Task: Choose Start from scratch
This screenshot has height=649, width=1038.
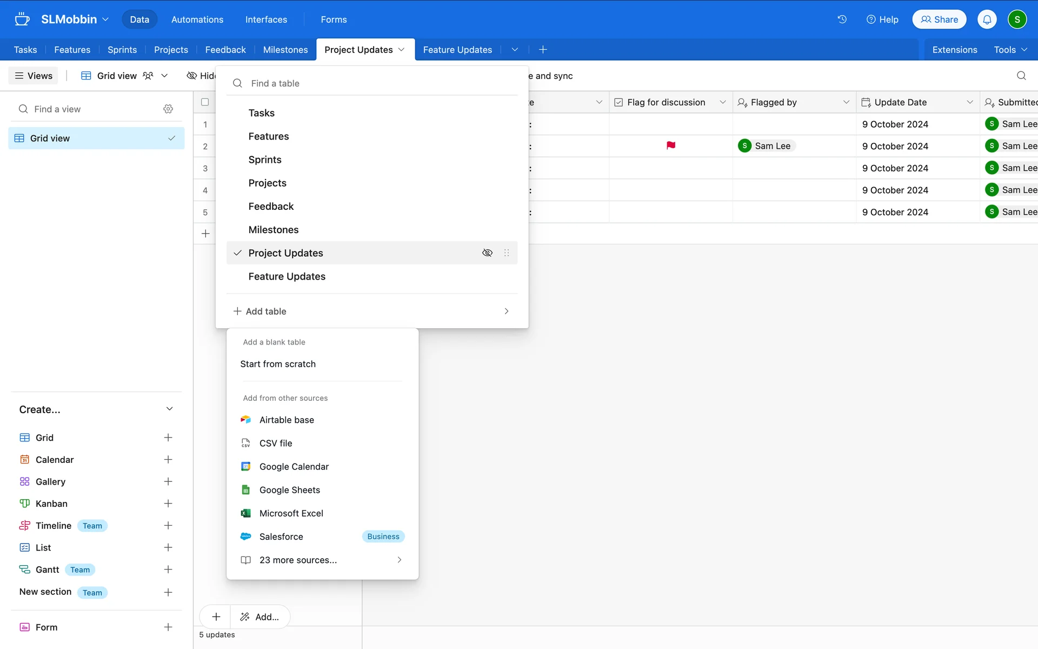Action: [x=278, y=364]
